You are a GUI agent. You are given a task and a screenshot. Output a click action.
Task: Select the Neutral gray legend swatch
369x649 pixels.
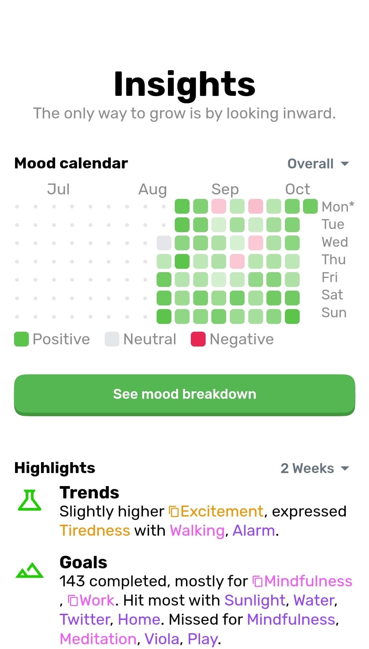[112, 339]
